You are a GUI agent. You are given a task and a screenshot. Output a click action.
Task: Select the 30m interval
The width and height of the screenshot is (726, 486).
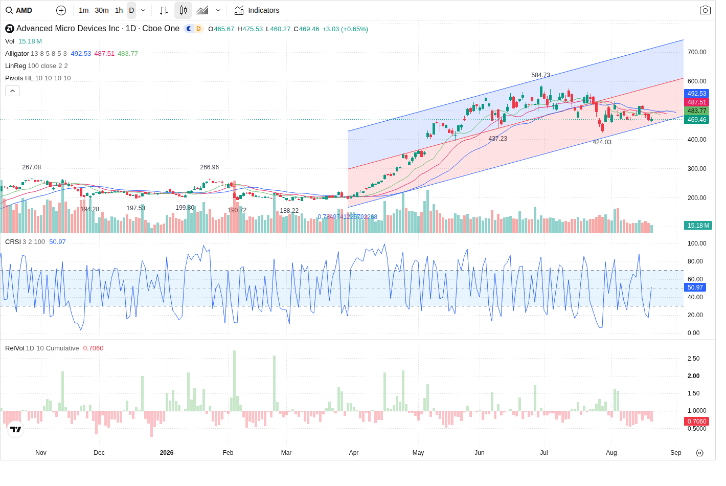[102, 10]
